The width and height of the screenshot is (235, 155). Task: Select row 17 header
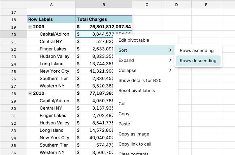(x=14, y=12)
